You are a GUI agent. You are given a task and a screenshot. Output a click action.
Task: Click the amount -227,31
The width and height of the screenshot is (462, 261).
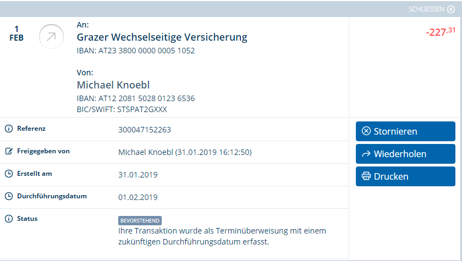(441, 31)
